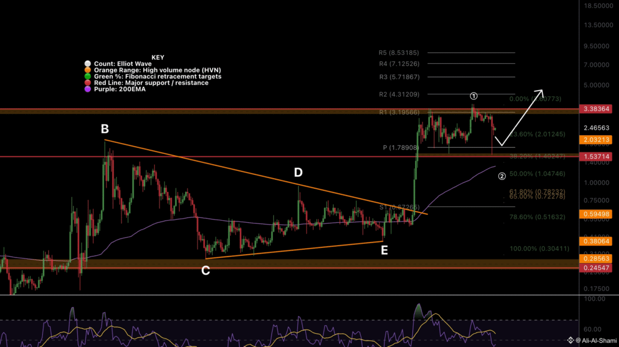Screen dimensions: 619x347
Task: Select the circled 2 wave marker
Action: [501, 176]
